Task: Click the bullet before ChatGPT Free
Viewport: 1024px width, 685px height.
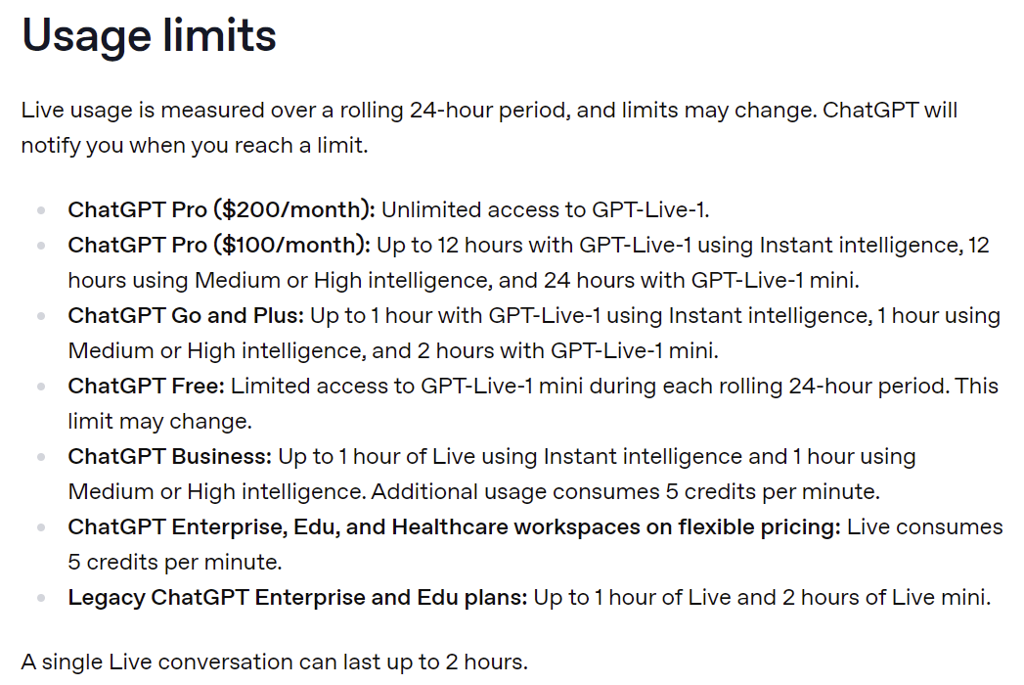Action: pos(41,387)
